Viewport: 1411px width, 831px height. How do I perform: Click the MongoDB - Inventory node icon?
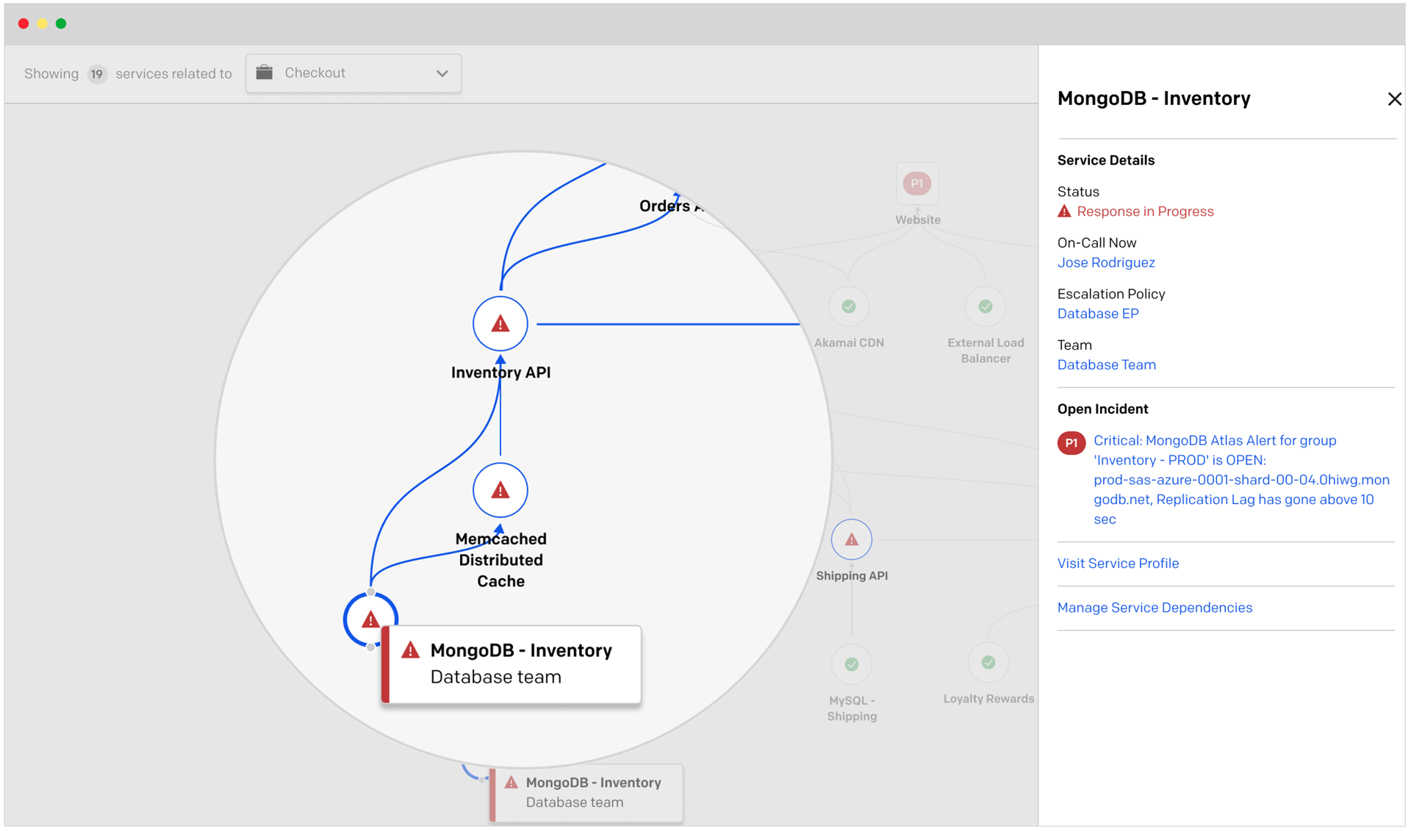pos(370,619)
